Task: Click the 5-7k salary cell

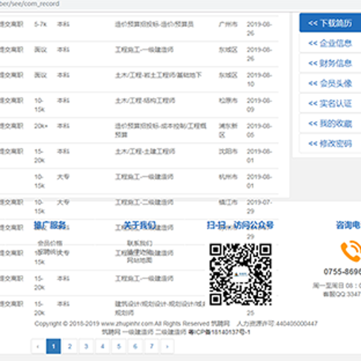Action: click(41, 24)
